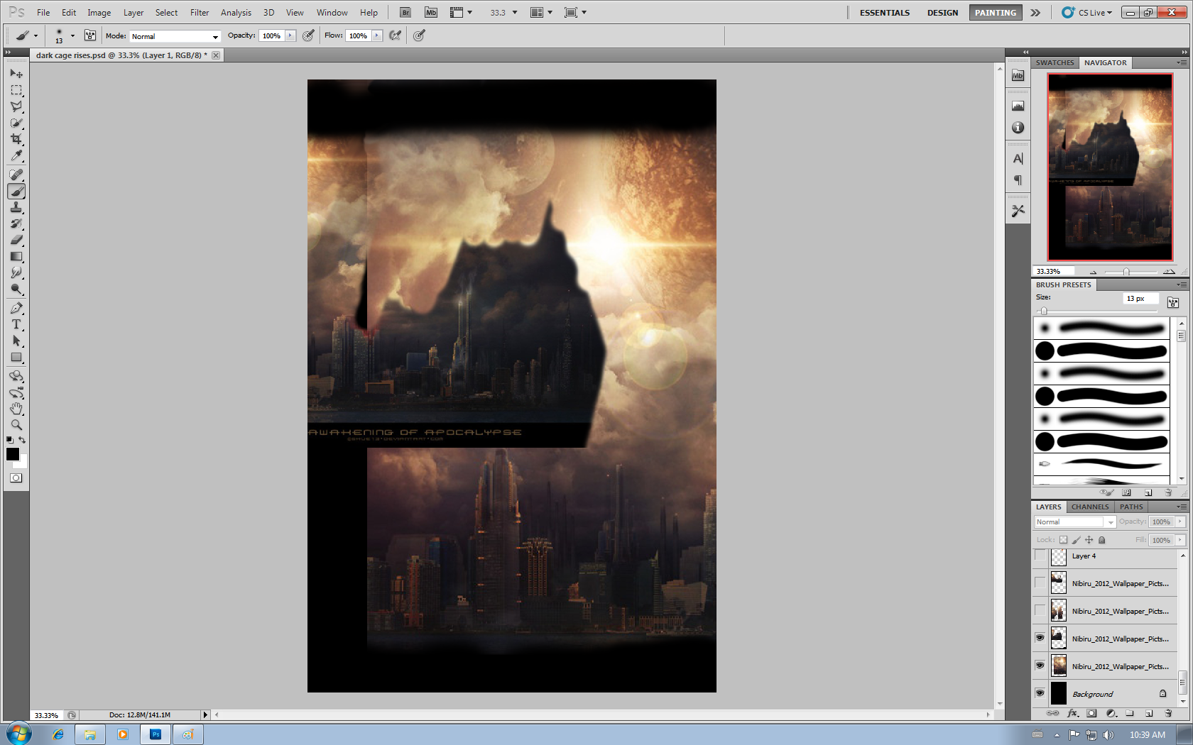The width and height of the screenshot is (1193, 745).
Task: Show the hidden Layer 4
Action: coord(1040,556)
